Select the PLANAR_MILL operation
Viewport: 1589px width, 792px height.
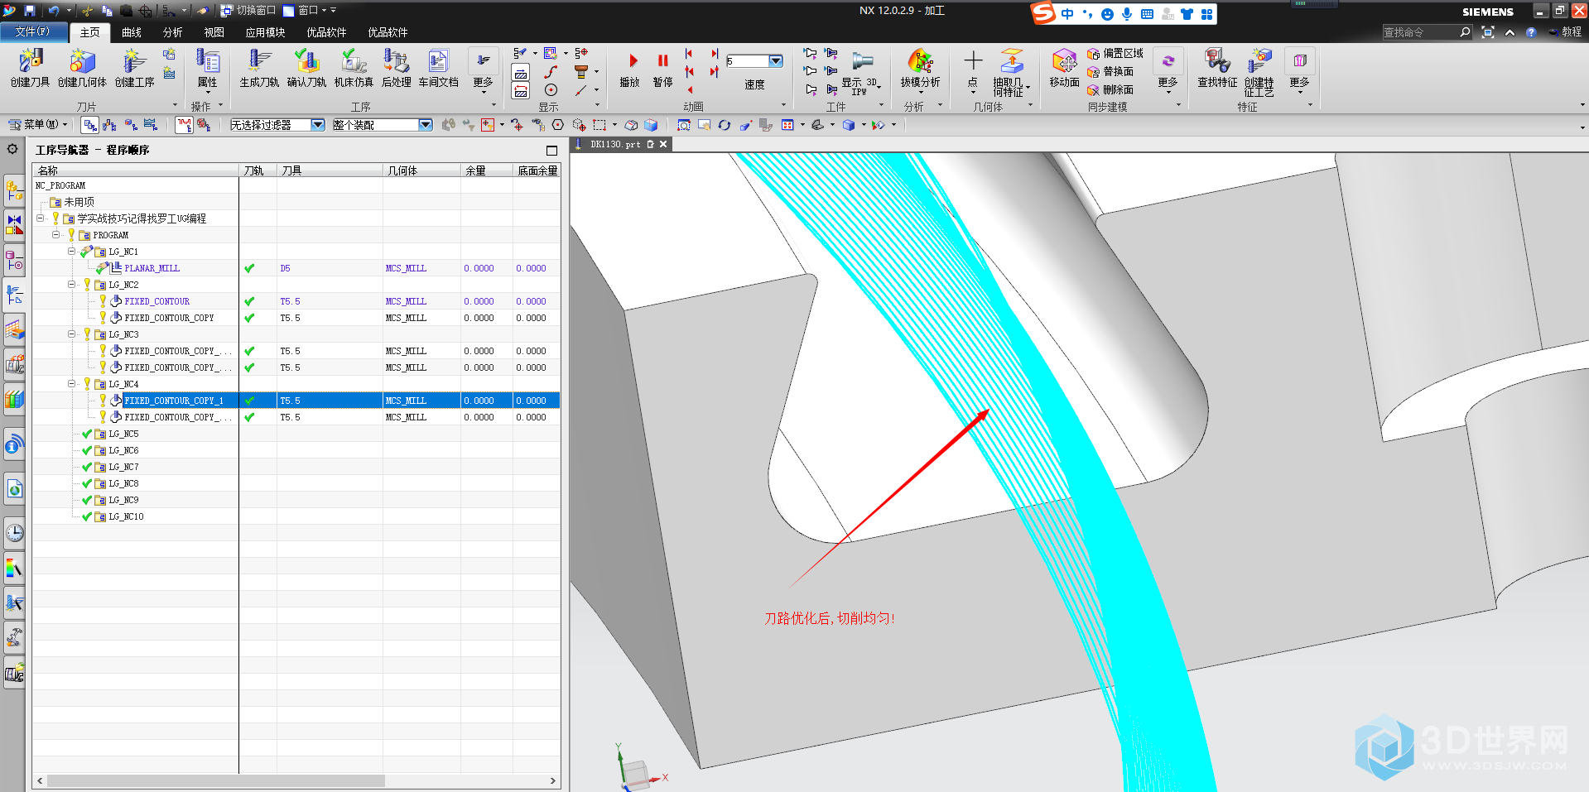tap(152, 268)
